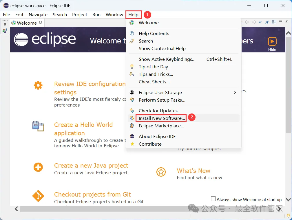The height and width of the screenshot is (220, 292).
Task: Open the Navigate menu
Action: [x=38, y=15]
